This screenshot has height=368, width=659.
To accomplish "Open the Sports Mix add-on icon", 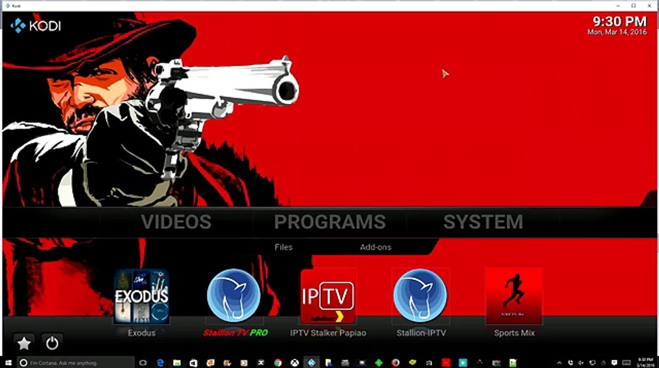I will point(513,296).
